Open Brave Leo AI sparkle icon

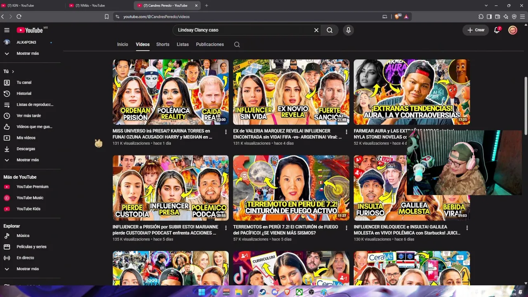point(506,16)
